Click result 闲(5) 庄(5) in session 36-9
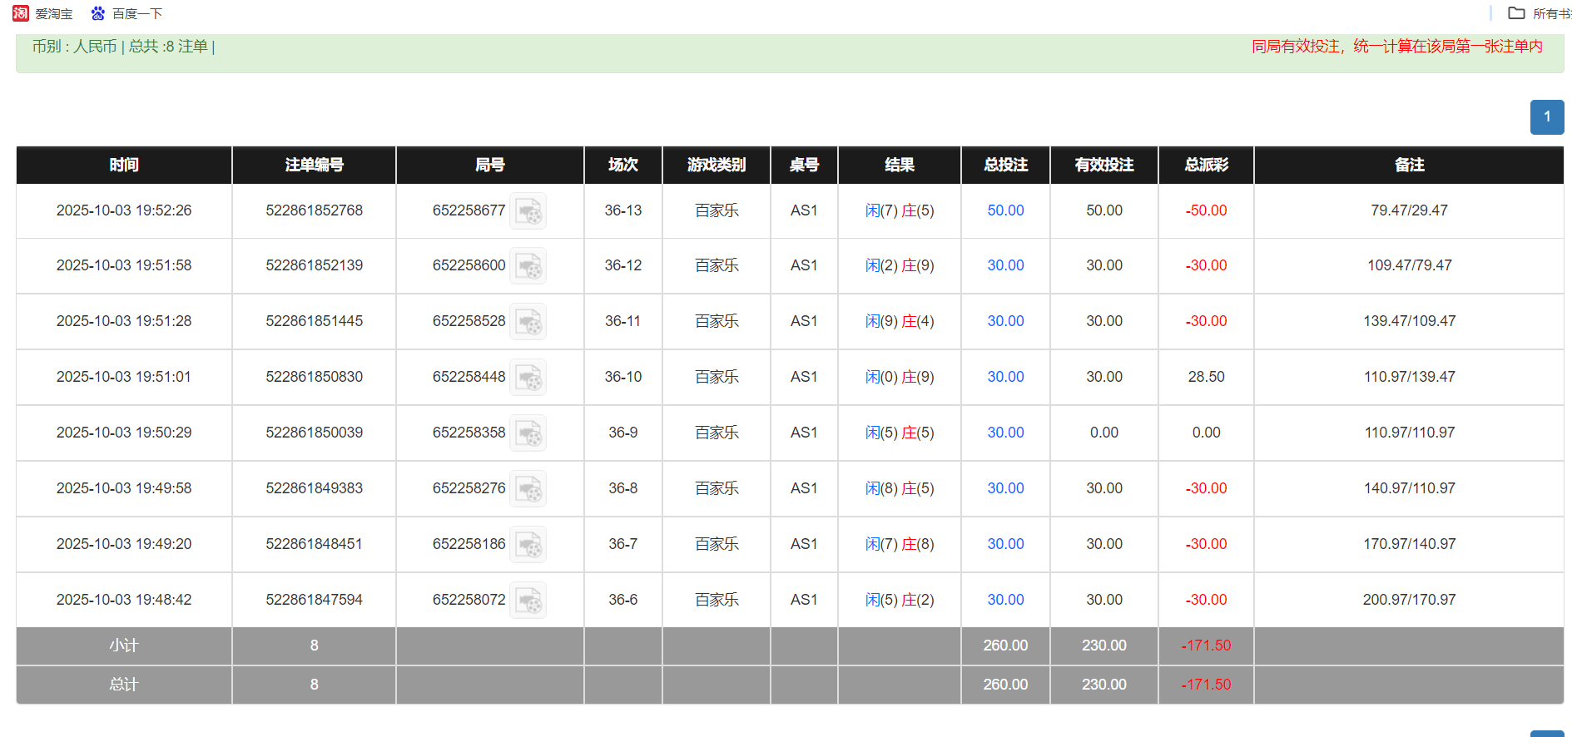 (x=899, y=433)
